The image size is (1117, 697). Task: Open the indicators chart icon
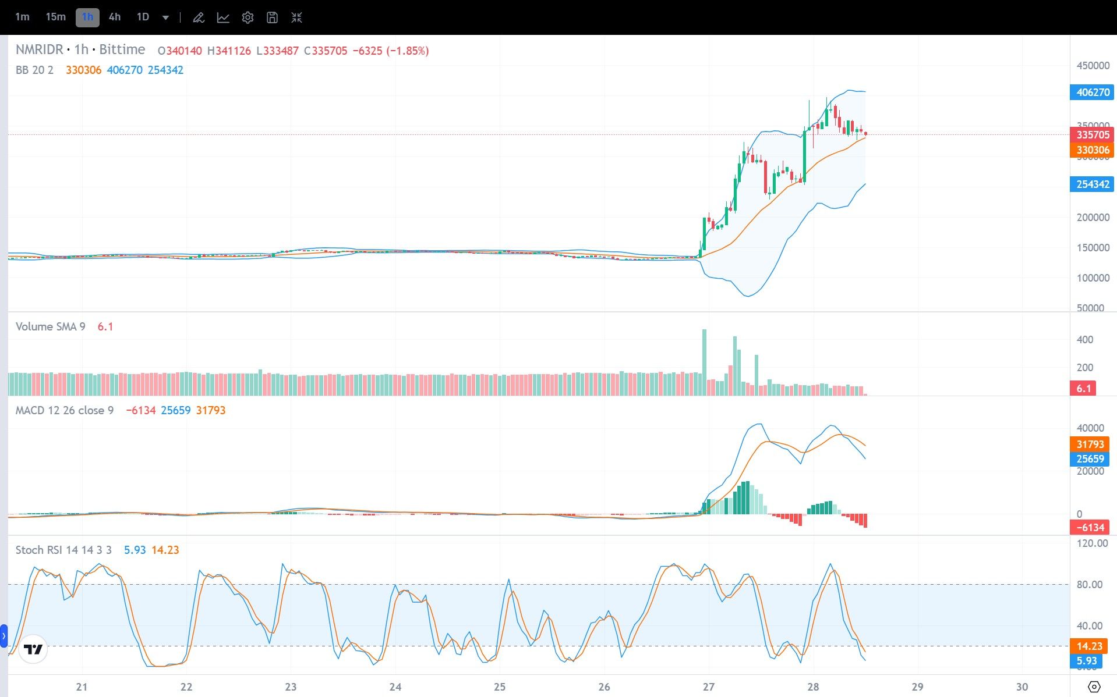(223, 17)
